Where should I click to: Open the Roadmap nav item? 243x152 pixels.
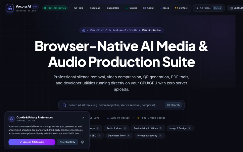[95, 8]
